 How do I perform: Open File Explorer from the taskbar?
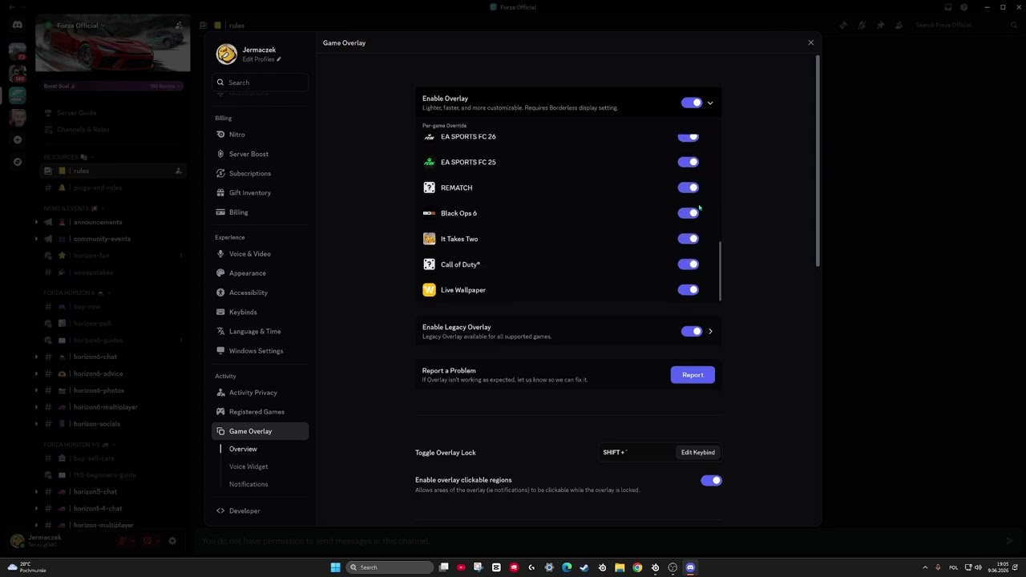coord(620,567)
